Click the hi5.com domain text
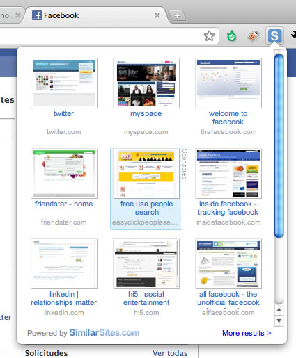This screenshot has height=358, width=296. point(146,313)
